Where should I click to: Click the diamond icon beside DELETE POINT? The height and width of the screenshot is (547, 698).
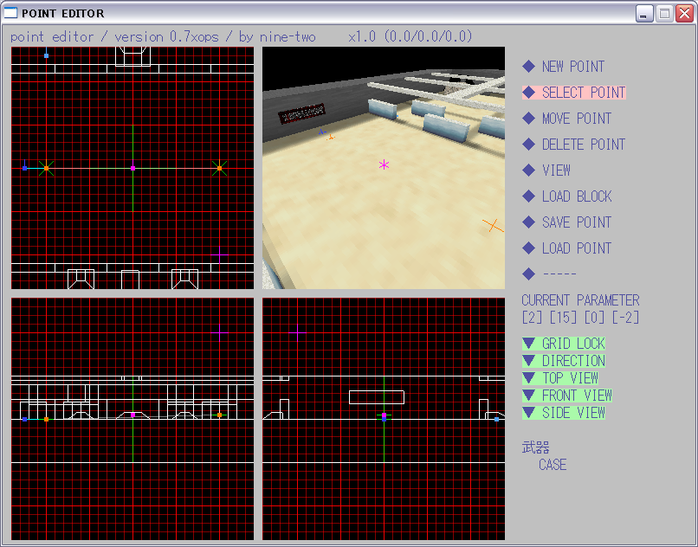tap(528, 145)
